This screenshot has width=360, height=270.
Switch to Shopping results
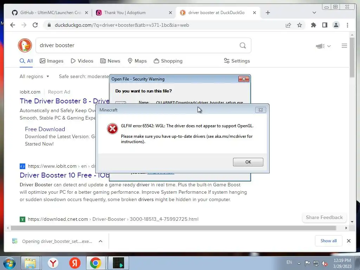(x=168, y=61)
